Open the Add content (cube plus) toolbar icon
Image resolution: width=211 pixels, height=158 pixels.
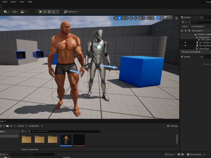[6, 12]
